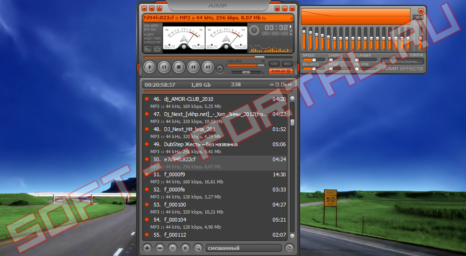
Task: Click the stay-on-top pin icon in title bar
Action: point(159,8)
